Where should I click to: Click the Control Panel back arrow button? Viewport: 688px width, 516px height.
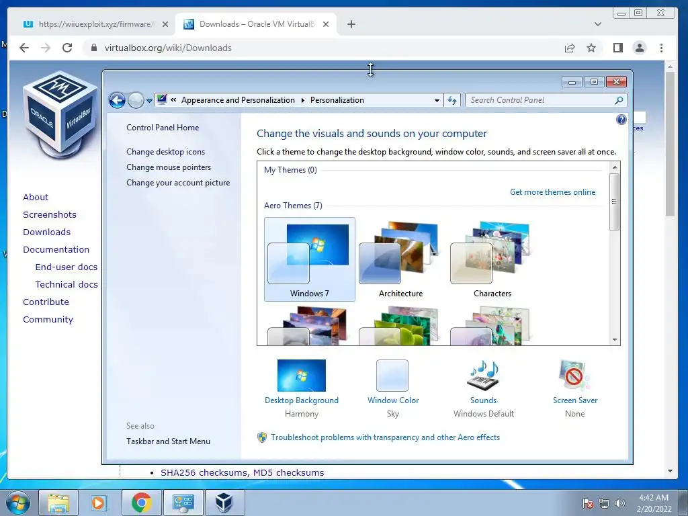click(x=117, y=101)
